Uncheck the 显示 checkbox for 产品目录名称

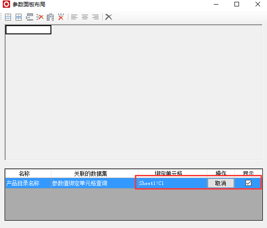coord(248,183)
